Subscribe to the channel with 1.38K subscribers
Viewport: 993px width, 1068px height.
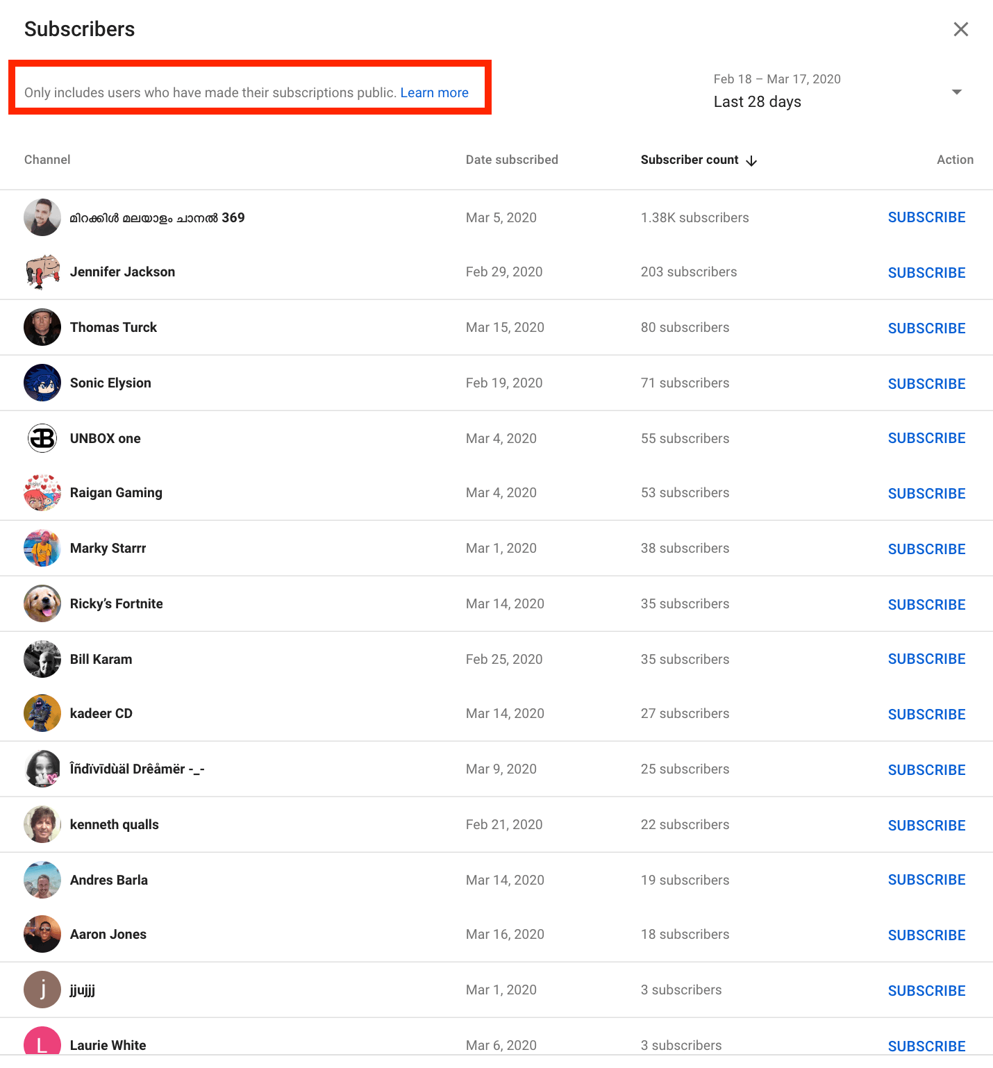click(x=926, y=217)
